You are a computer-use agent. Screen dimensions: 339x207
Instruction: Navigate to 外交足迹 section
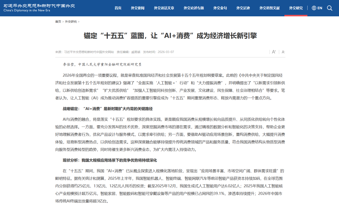tap(243, 8)
